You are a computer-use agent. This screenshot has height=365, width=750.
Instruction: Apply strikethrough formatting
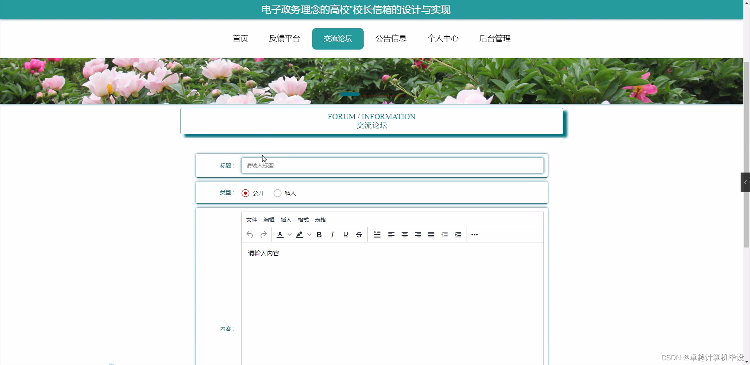(359, 235)
